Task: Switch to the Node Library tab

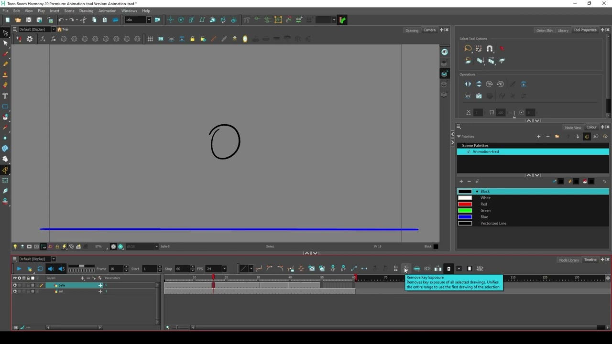Action: coord(569,260)
